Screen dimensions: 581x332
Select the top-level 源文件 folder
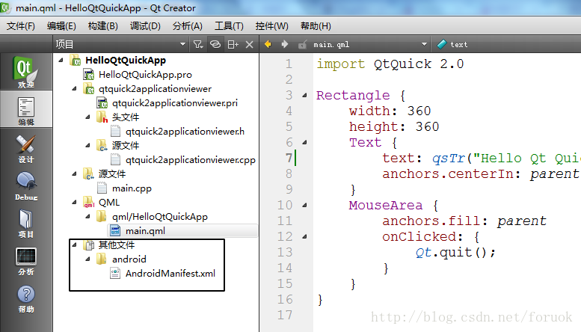112,173
